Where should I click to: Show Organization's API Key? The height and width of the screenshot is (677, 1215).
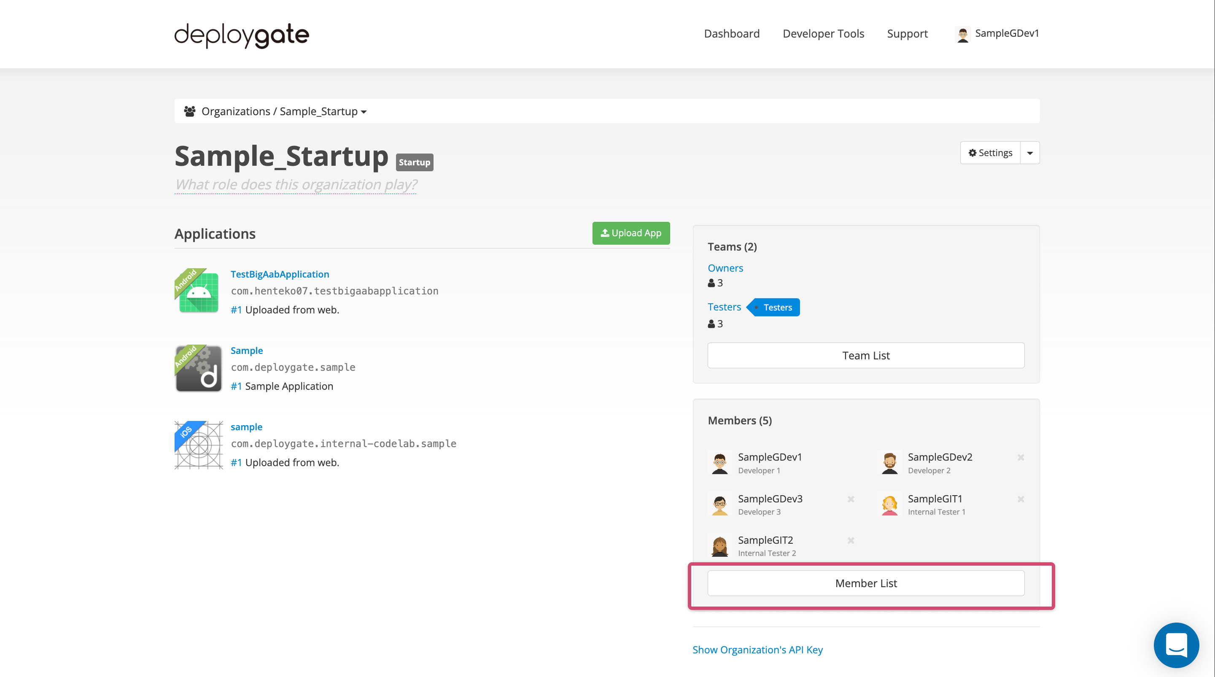pos(757,650)
